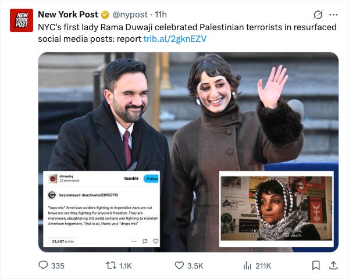Viewport: 349px width, 279px height.
Task: Share the post with upload arrow icon
Action: [x=333, y=265]
